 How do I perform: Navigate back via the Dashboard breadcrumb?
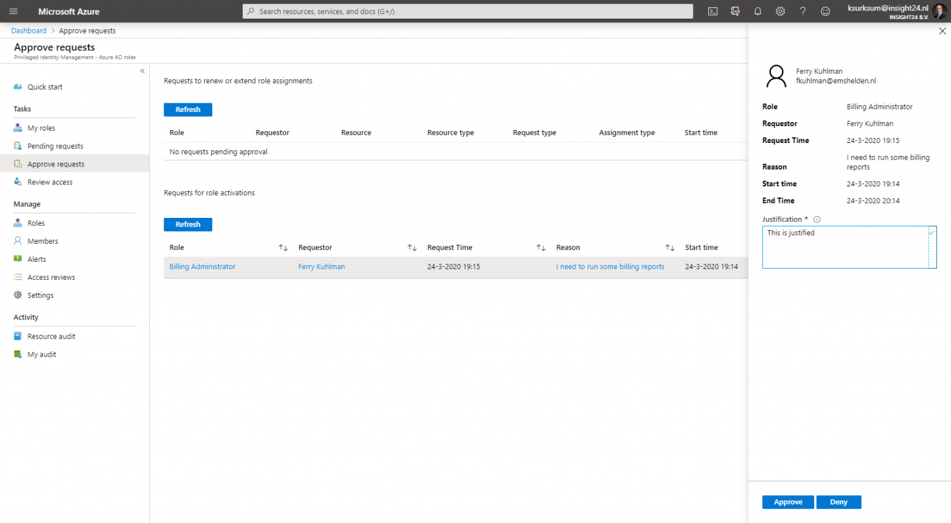(x=28, y=30)
